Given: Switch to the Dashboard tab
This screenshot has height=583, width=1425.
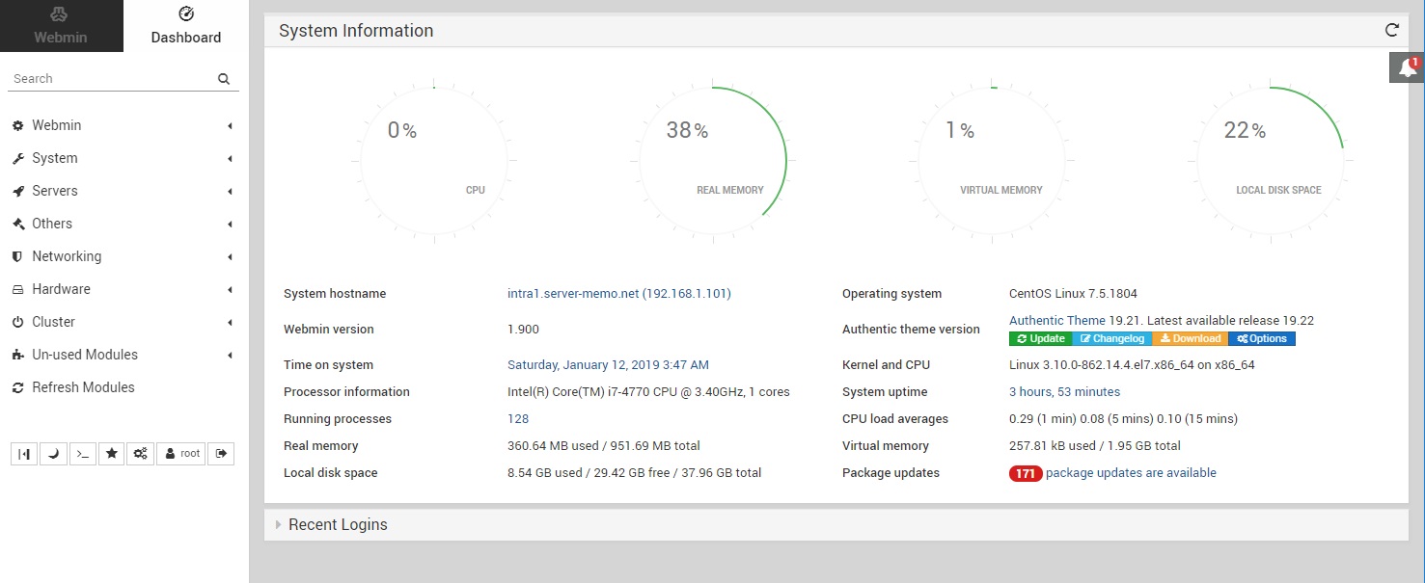Looking at the screenshot, I should 186,26.
